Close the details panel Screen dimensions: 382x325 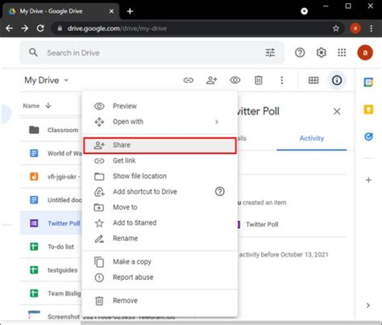pos(337,112)
